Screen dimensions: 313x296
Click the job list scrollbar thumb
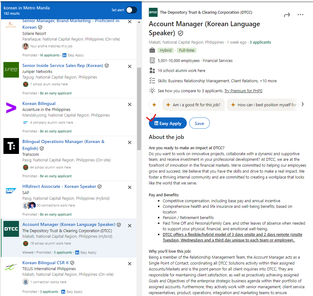[139, 109]
